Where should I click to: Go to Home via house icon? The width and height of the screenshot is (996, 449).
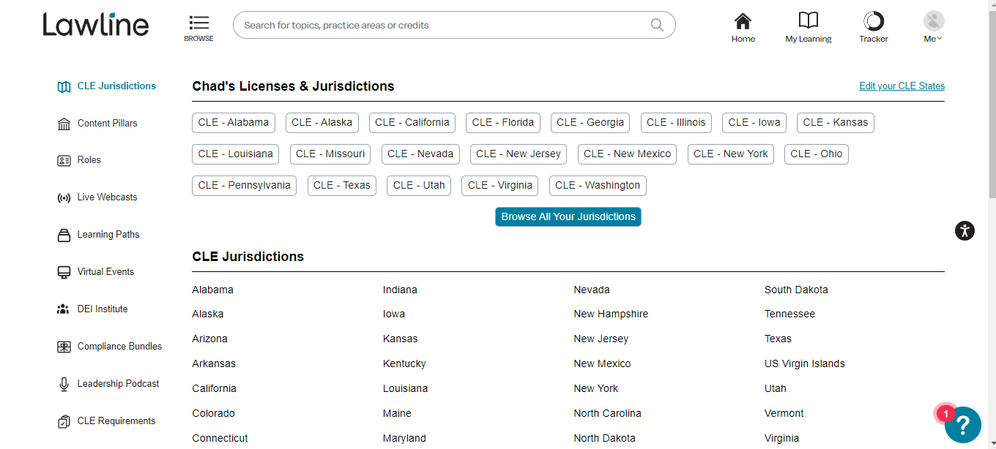coord(743,20)
